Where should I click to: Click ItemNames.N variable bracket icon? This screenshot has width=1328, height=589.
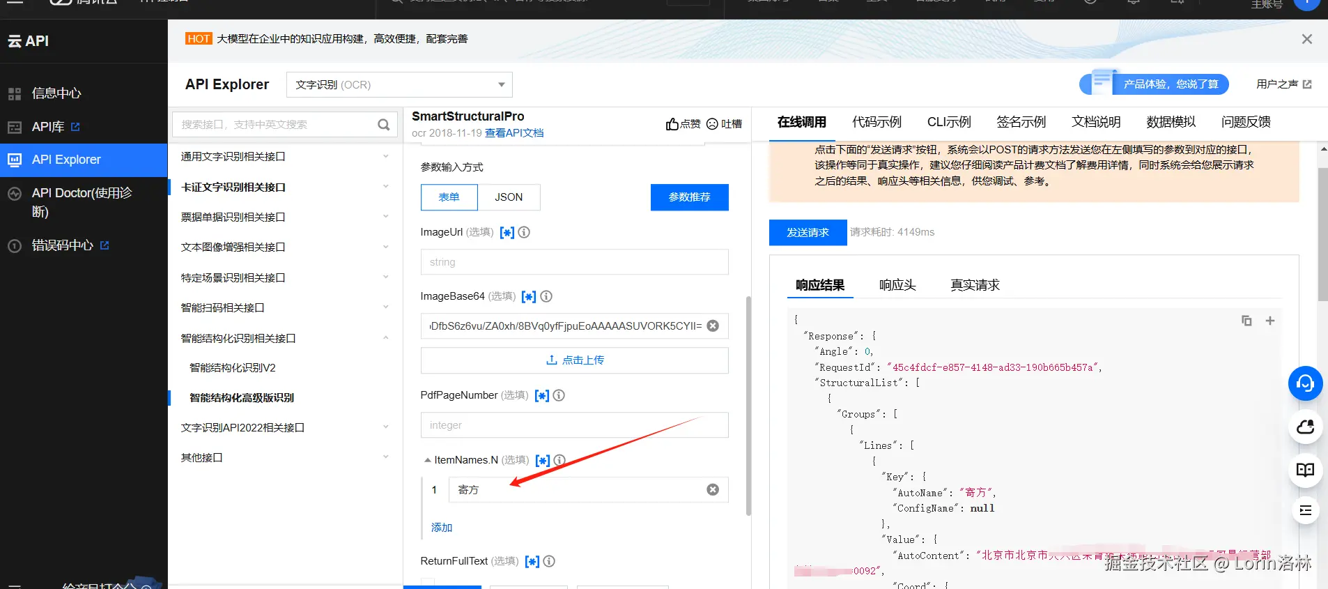[543, 461]
